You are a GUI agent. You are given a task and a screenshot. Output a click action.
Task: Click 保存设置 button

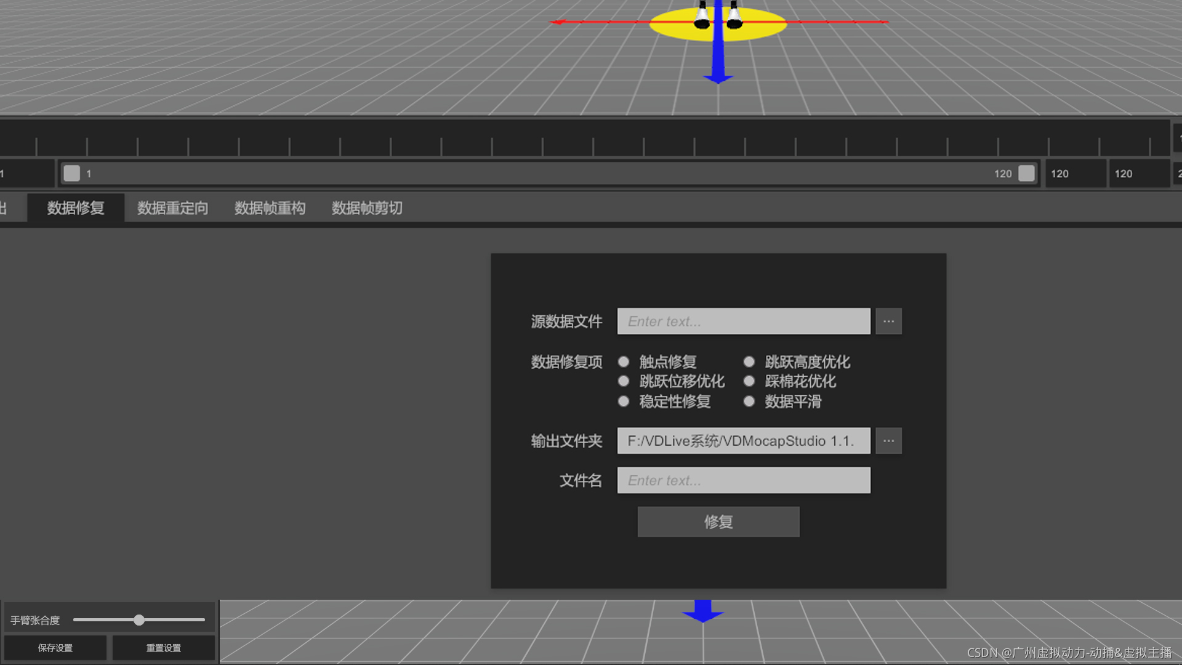55,648
